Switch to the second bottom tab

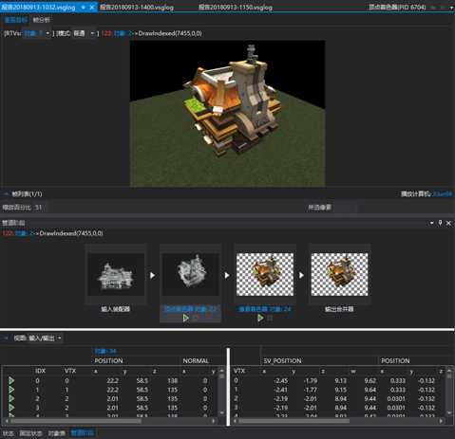click(30, 433)
